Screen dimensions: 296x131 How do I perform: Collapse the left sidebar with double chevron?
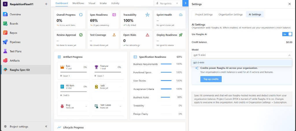tap(46, 126)
